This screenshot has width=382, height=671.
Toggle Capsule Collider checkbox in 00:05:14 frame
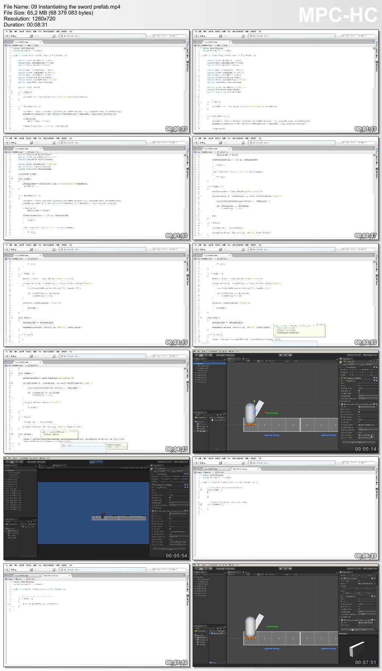point(345,378)
